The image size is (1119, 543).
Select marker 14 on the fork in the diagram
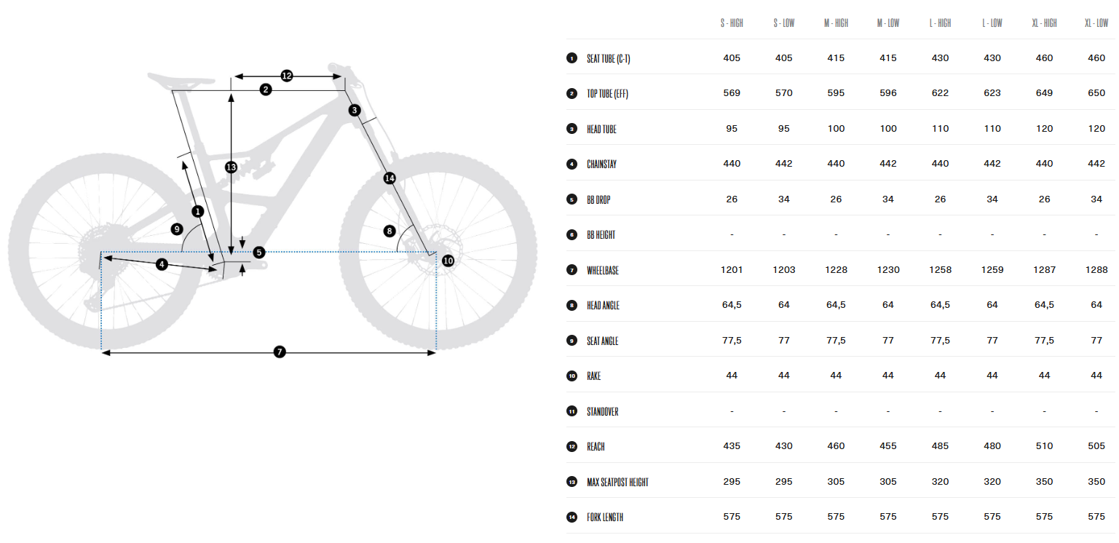tap(390, 178)
